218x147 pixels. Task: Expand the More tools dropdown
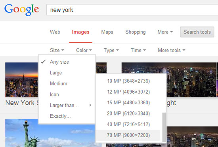pyautogui.click(x=172, y=50)
